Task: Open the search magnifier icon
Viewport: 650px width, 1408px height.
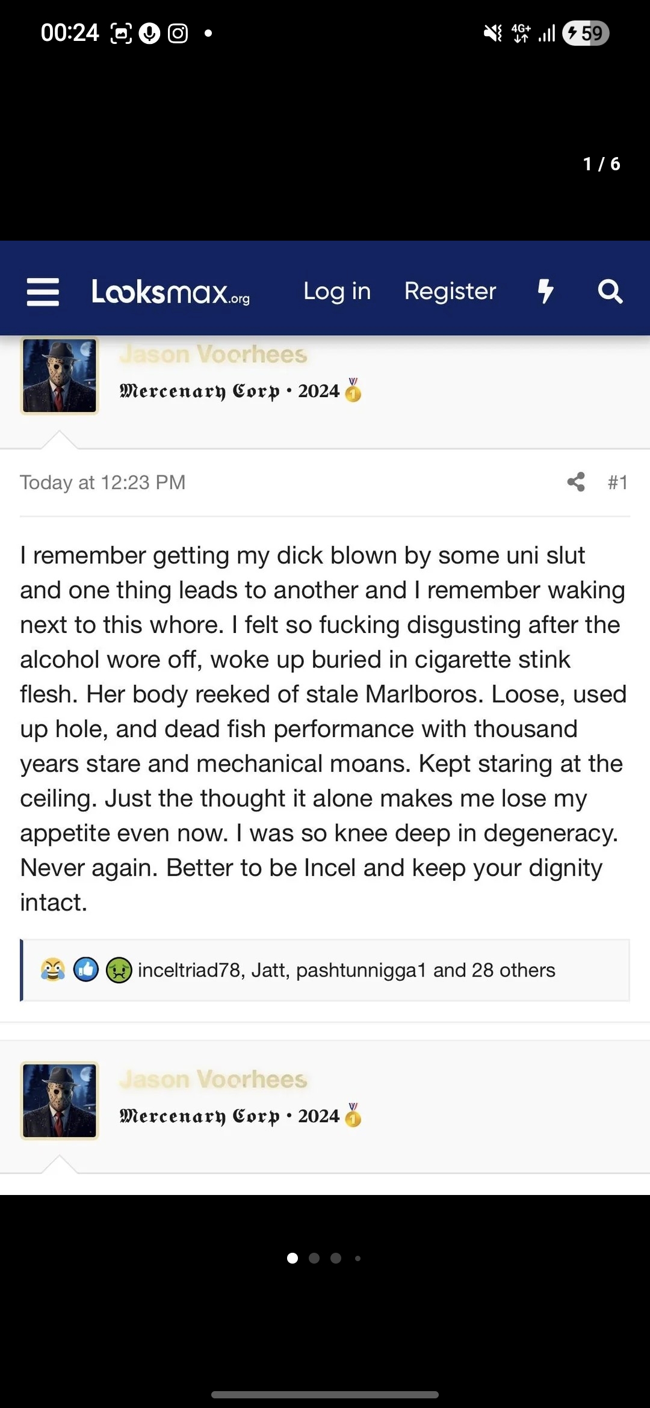Action: [610, 292]
